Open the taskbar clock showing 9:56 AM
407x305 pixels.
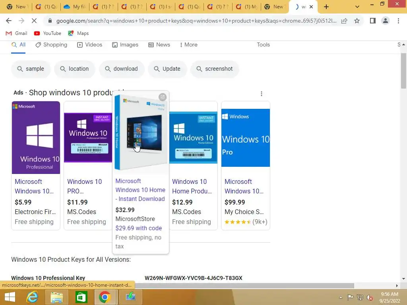click(x=390, y=297)
